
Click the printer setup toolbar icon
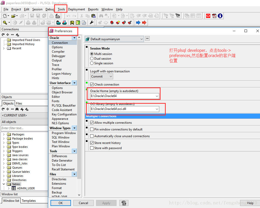point(57,16)
